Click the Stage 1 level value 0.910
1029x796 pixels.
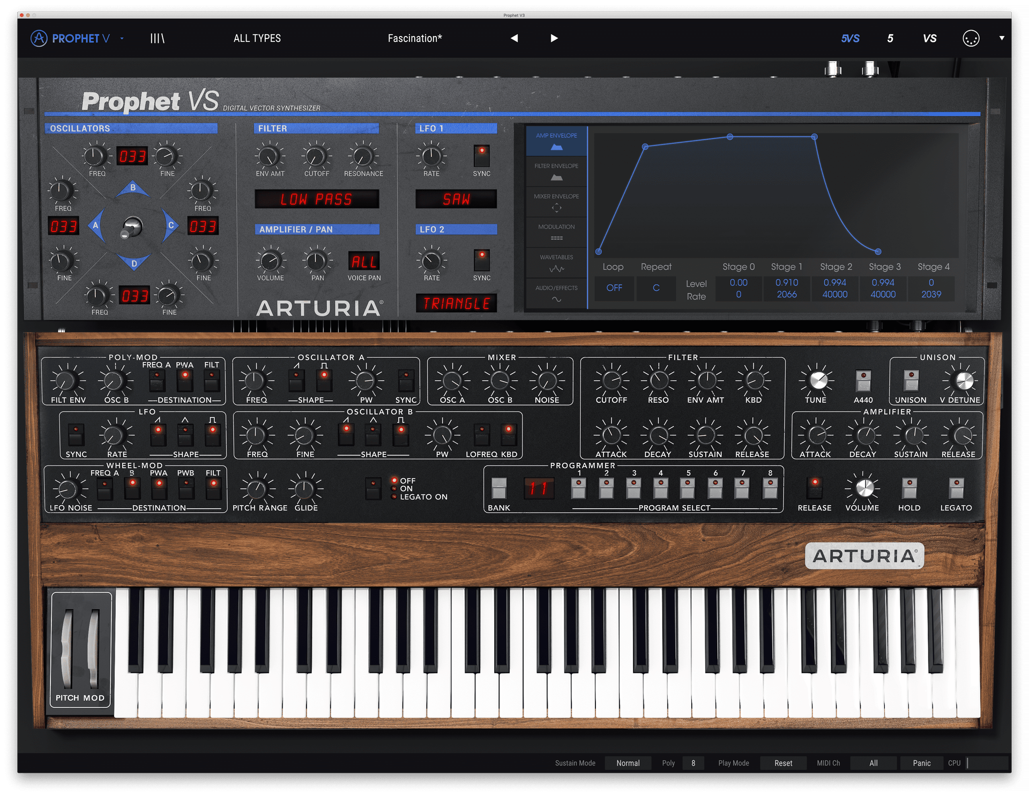coord(786,282)
